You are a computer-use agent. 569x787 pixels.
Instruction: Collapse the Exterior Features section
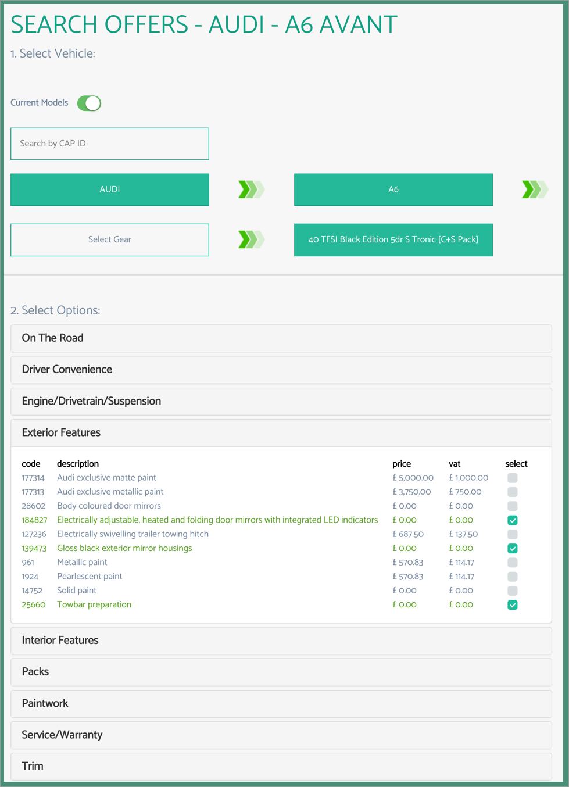tap(281, 432)
